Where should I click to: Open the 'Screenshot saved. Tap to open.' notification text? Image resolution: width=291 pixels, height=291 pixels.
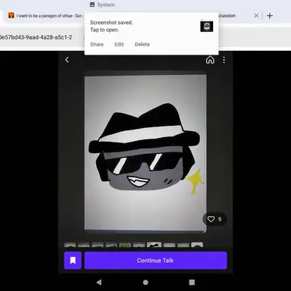click(111, 26)
